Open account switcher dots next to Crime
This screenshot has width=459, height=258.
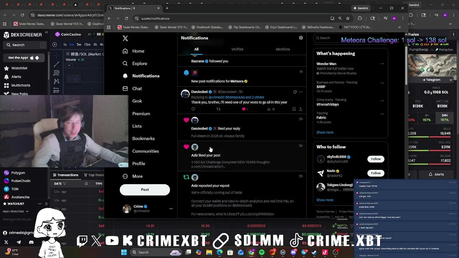171,209
